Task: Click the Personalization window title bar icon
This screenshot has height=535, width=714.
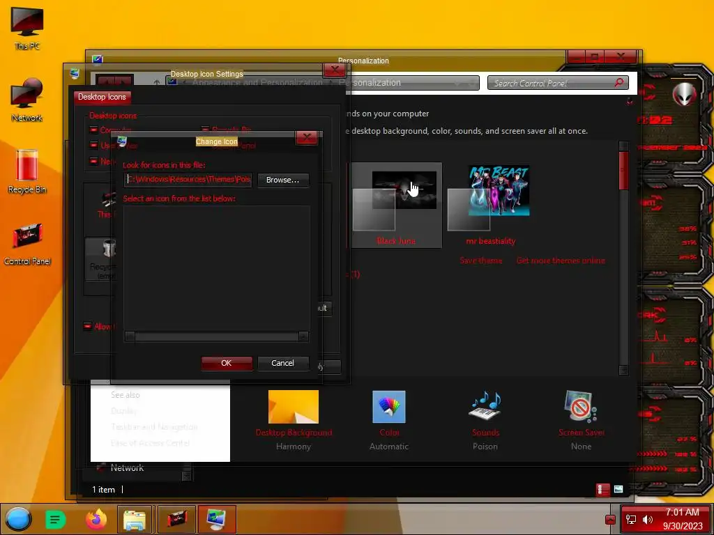Action: 98,60
